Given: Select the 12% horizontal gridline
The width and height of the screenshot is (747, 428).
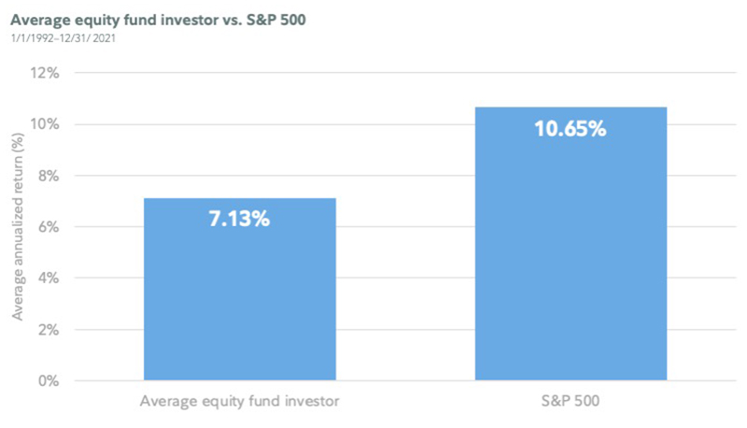Looking at the screenshot, I should (402, 73).
